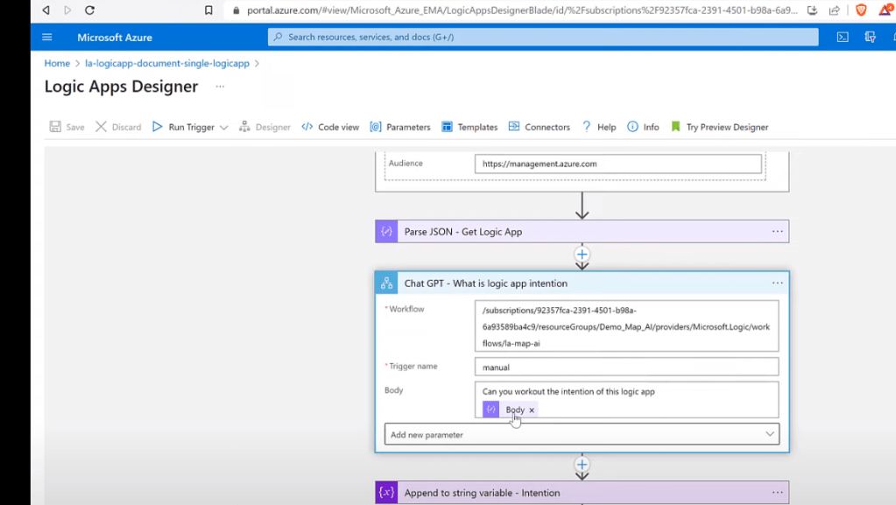This screenshot has height=505, width=896.
Task: Add a step below Parse JSON action
Action: coord(582,254)
